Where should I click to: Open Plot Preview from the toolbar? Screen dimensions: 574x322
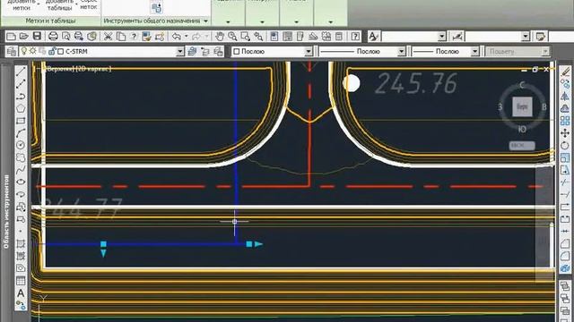pyautogui.click(x=65, y=36)
